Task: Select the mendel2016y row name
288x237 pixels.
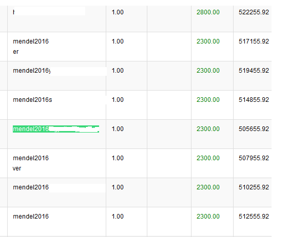Action: pyautogui.click(x=32, y=71)
